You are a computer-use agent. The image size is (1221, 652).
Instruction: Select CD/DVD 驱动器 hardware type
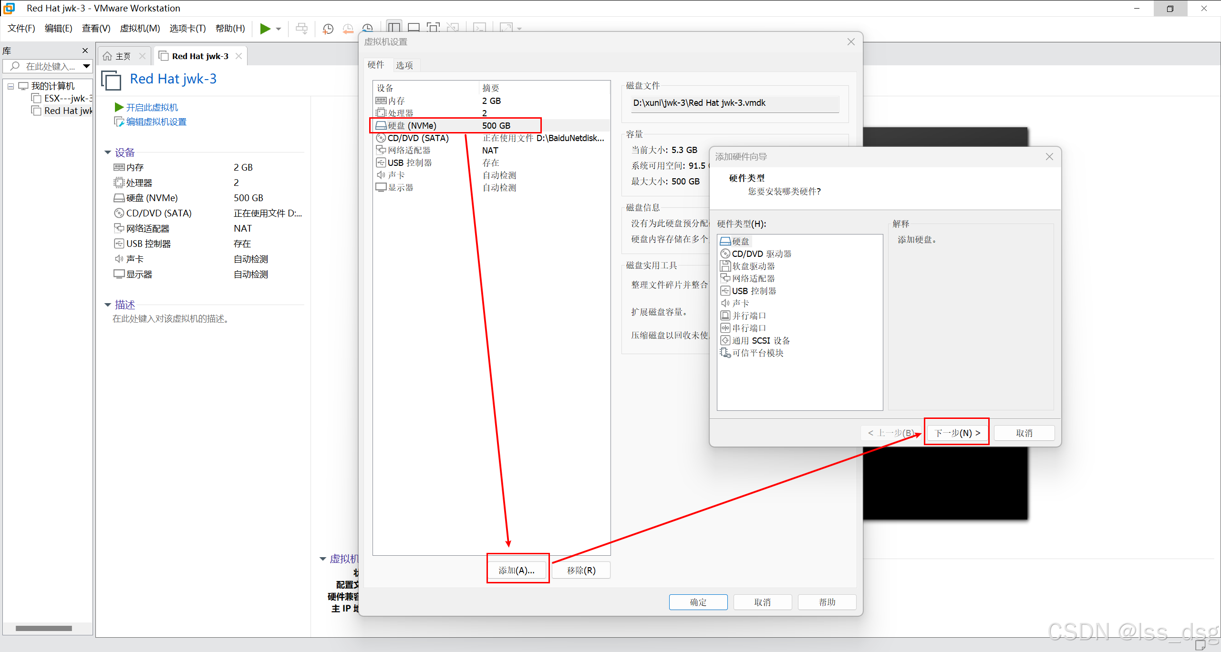761,254
